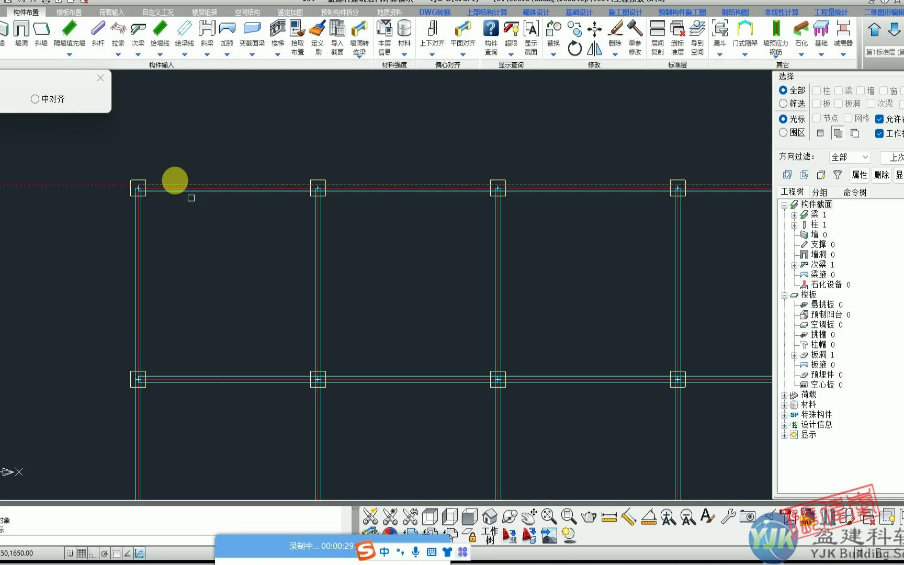This screenshot has height=565, width=904.
Task: Click the 层间复制 inter-floor copy icon
Action: [x=658, y=37]
